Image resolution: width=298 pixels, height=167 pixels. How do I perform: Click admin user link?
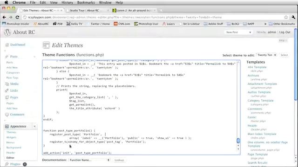click(x=272, y=32)
